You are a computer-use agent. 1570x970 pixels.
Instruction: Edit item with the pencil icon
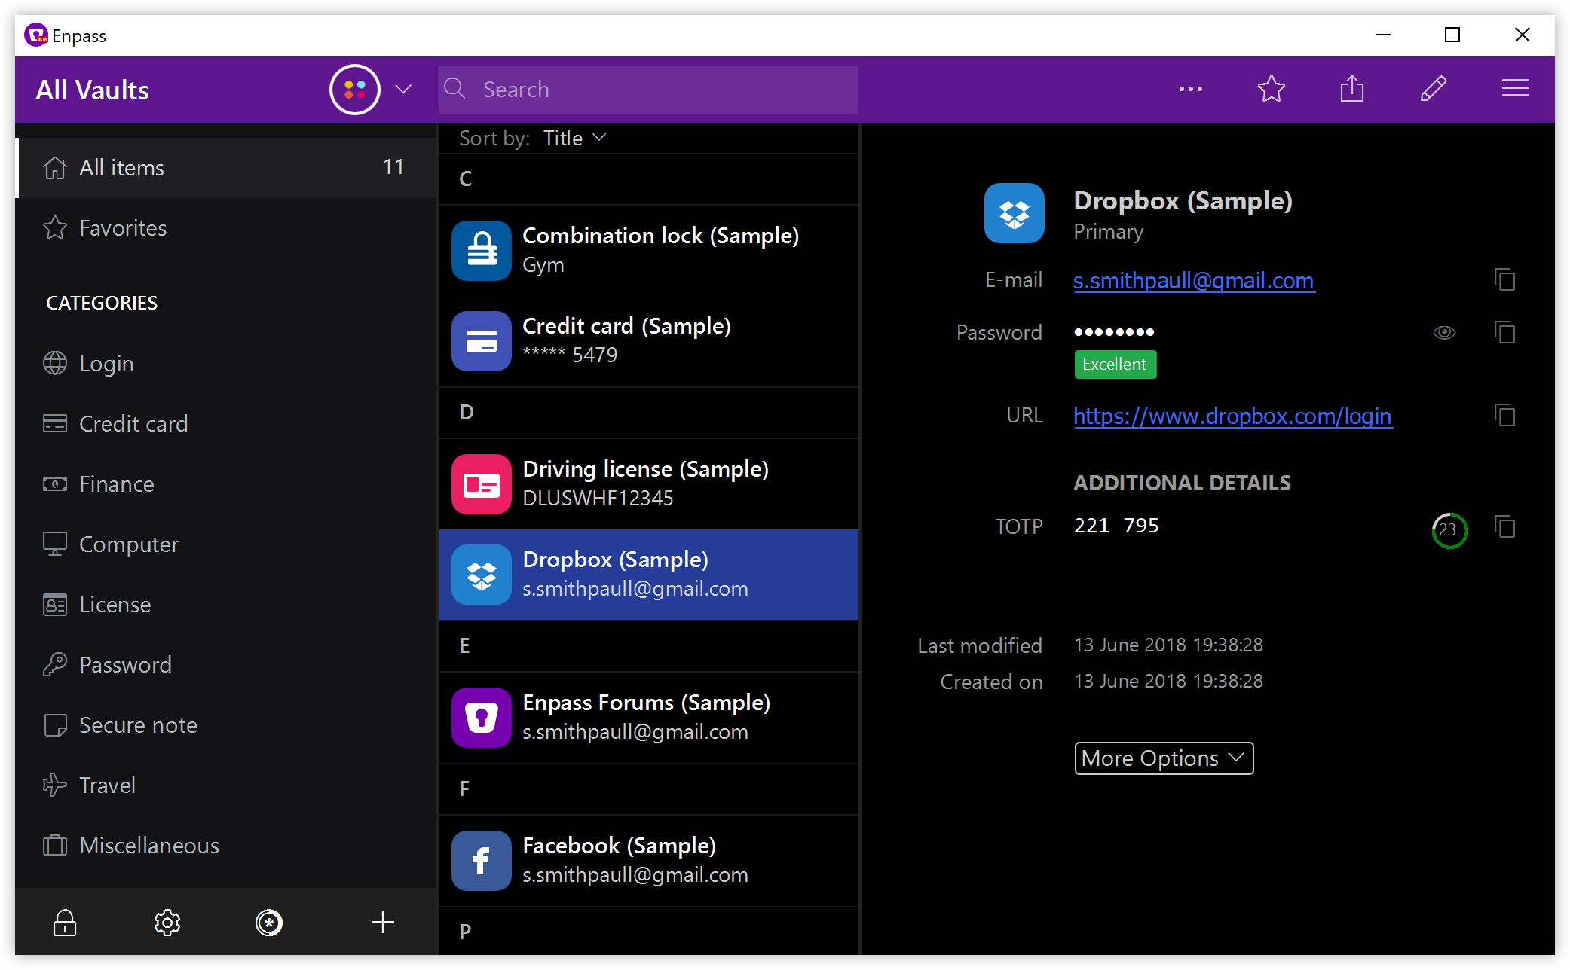click(x=1433, y=89)
